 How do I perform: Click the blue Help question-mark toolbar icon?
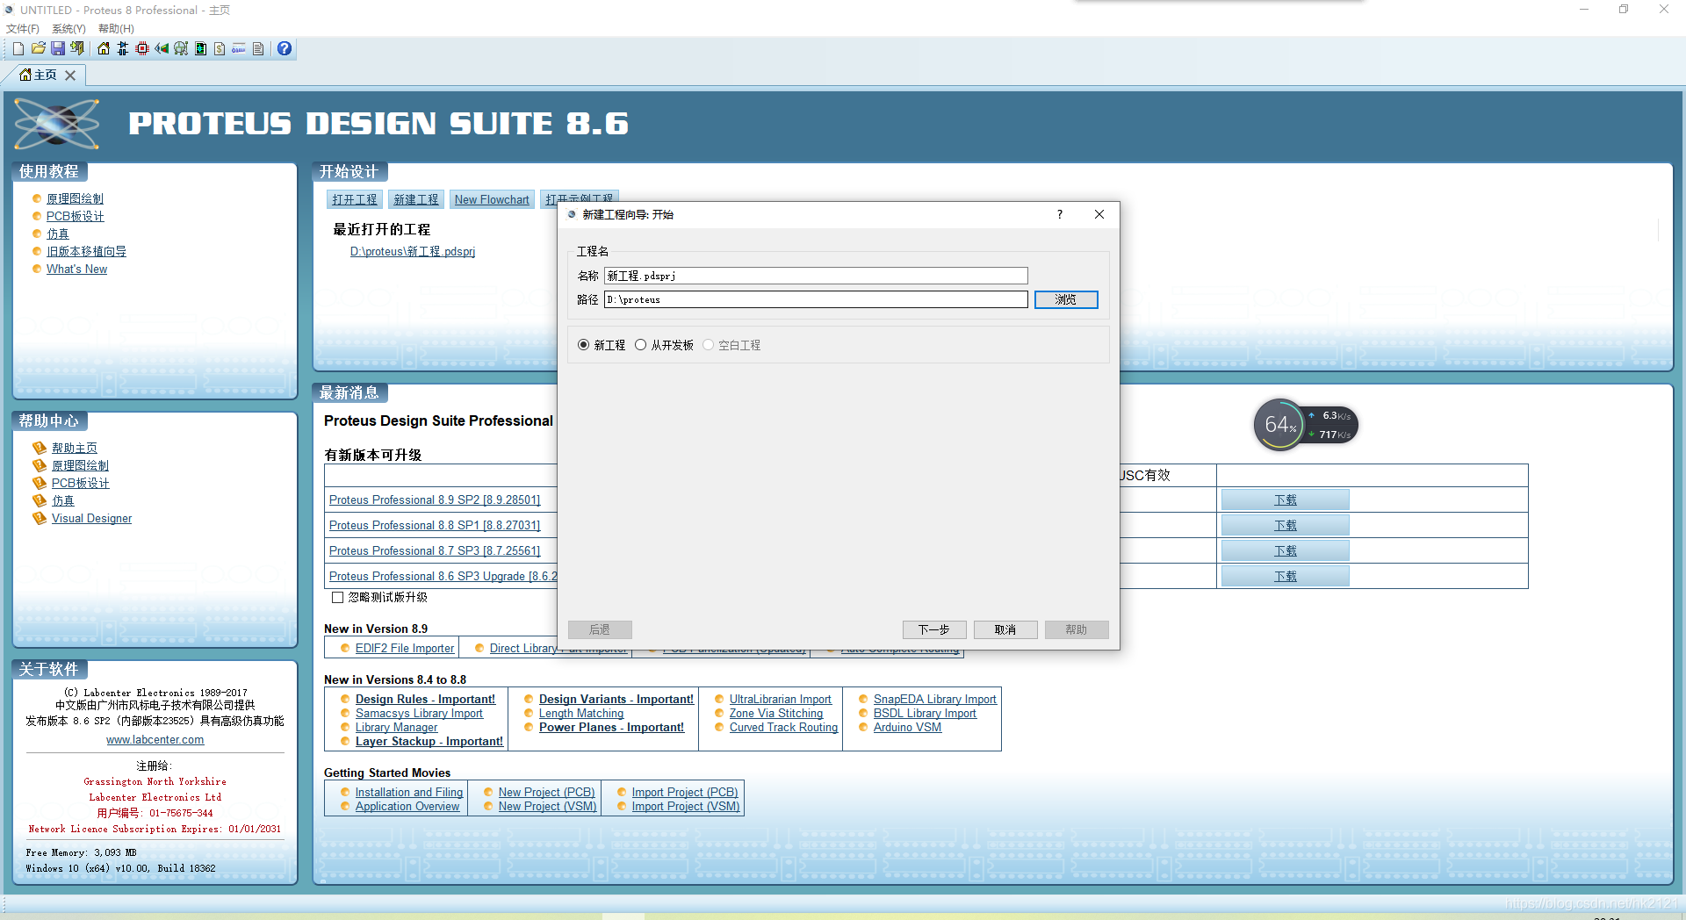tap(285, 48)
